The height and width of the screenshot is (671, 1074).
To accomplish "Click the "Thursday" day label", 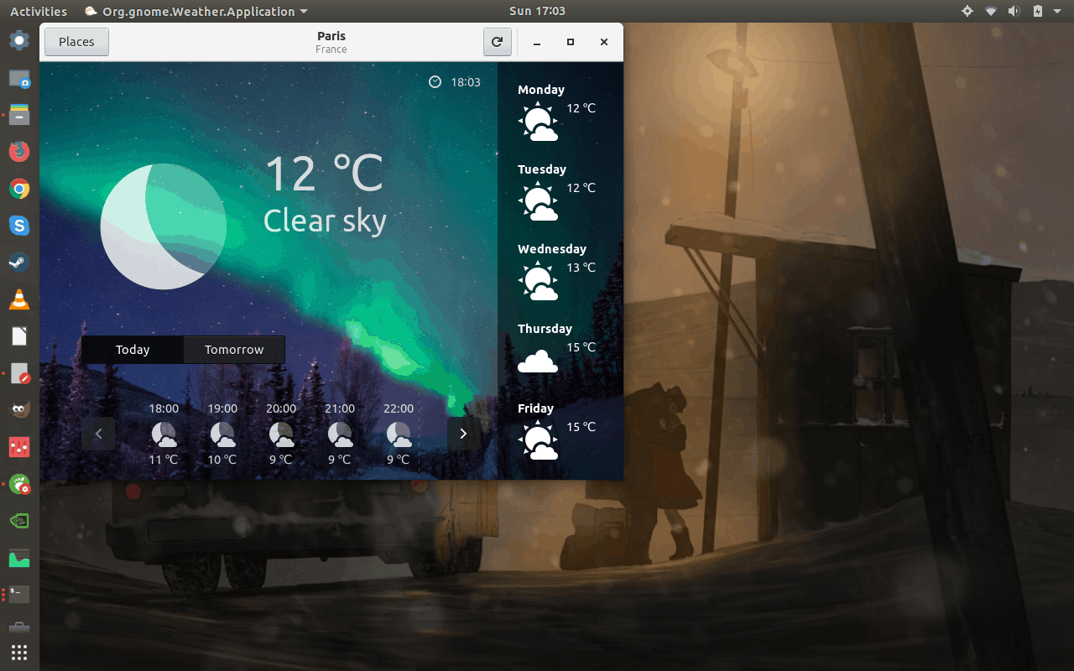I will pos(545,329).
